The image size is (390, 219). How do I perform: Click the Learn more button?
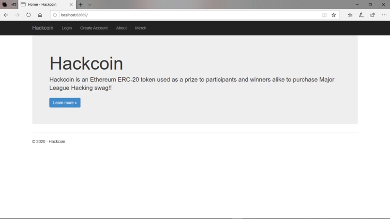65,102
